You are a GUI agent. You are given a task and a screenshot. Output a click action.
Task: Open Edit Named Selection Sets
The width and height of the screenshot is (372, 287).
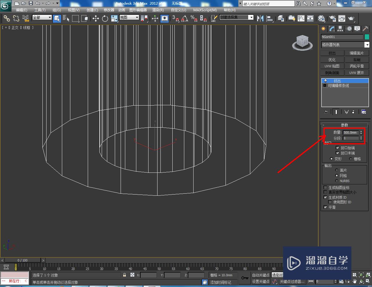coord(214,19)
